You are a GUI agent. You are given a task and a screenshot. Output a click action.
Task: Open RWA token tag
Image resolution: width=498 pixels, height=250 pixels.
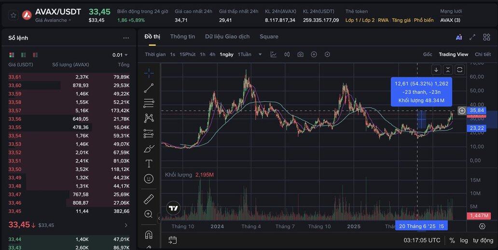pos(383,20)
